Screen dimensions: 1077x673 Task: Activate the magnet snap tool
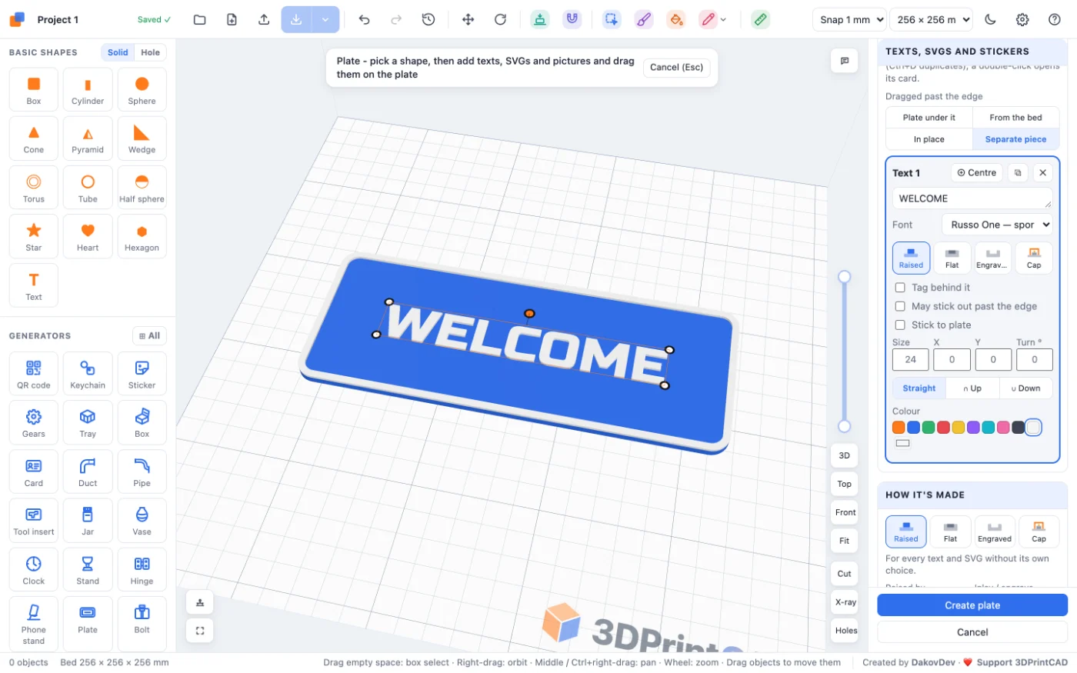(x=572, y=20)
